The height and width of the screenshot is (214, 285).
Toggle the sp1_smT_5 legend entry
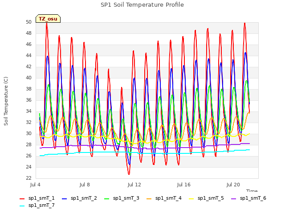[x=206, y=198]
